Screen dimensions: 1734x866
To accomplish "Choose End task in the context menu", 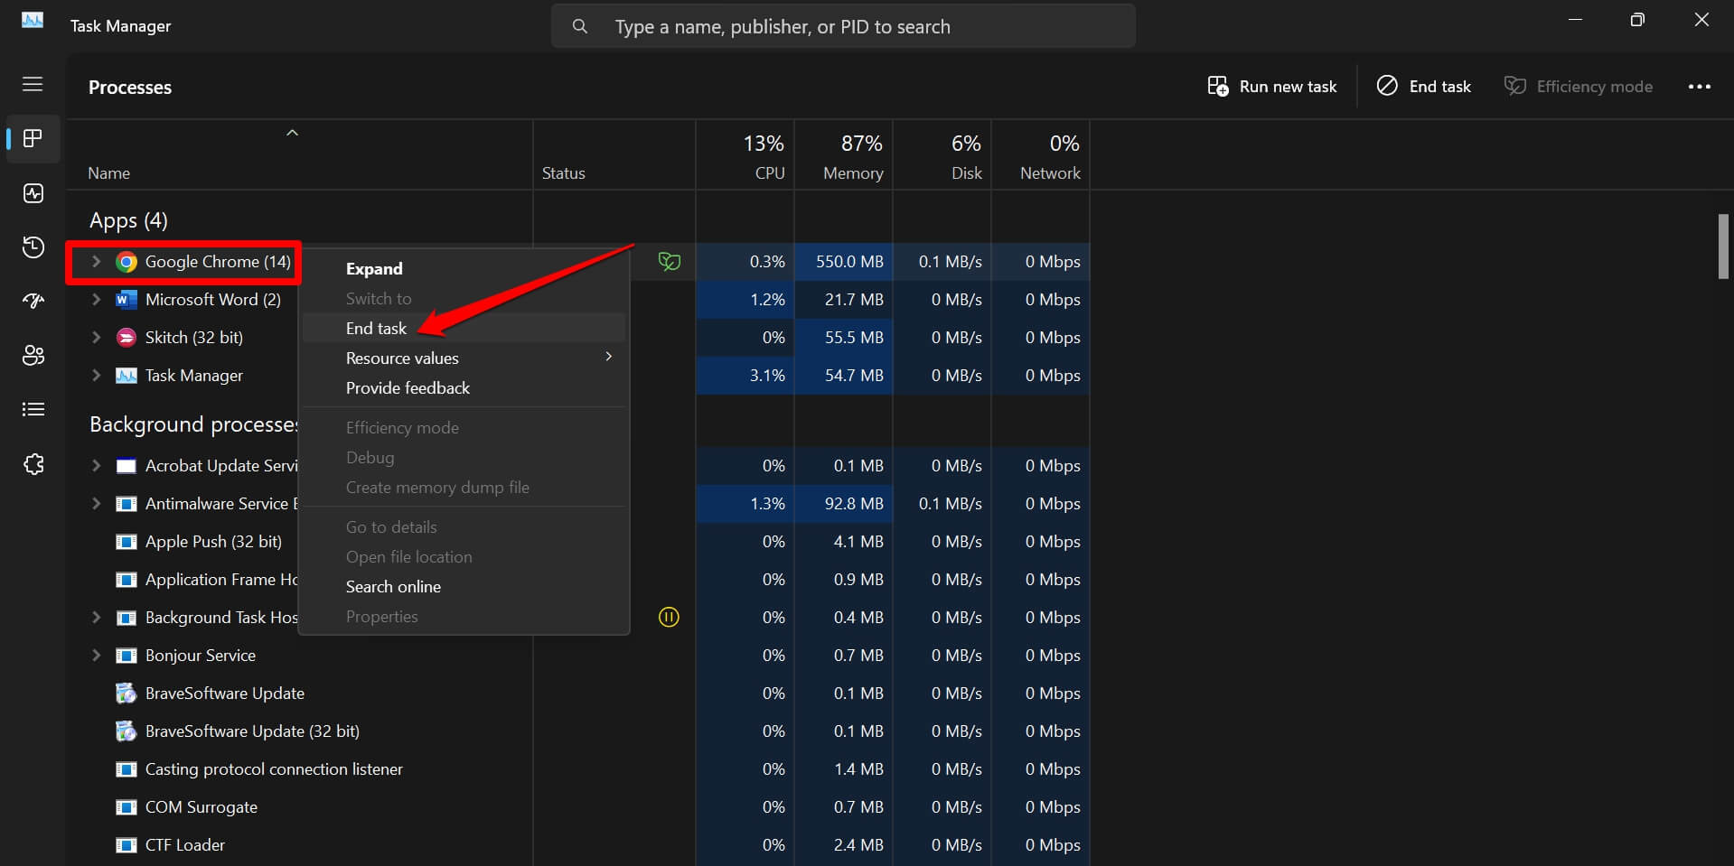I will (464, 329).
